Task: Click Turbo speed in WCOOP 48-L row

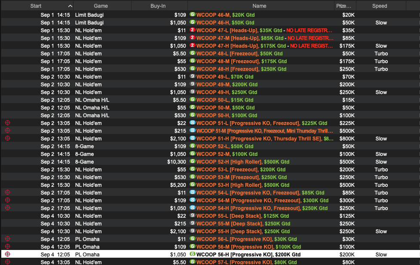Action: 381,54
